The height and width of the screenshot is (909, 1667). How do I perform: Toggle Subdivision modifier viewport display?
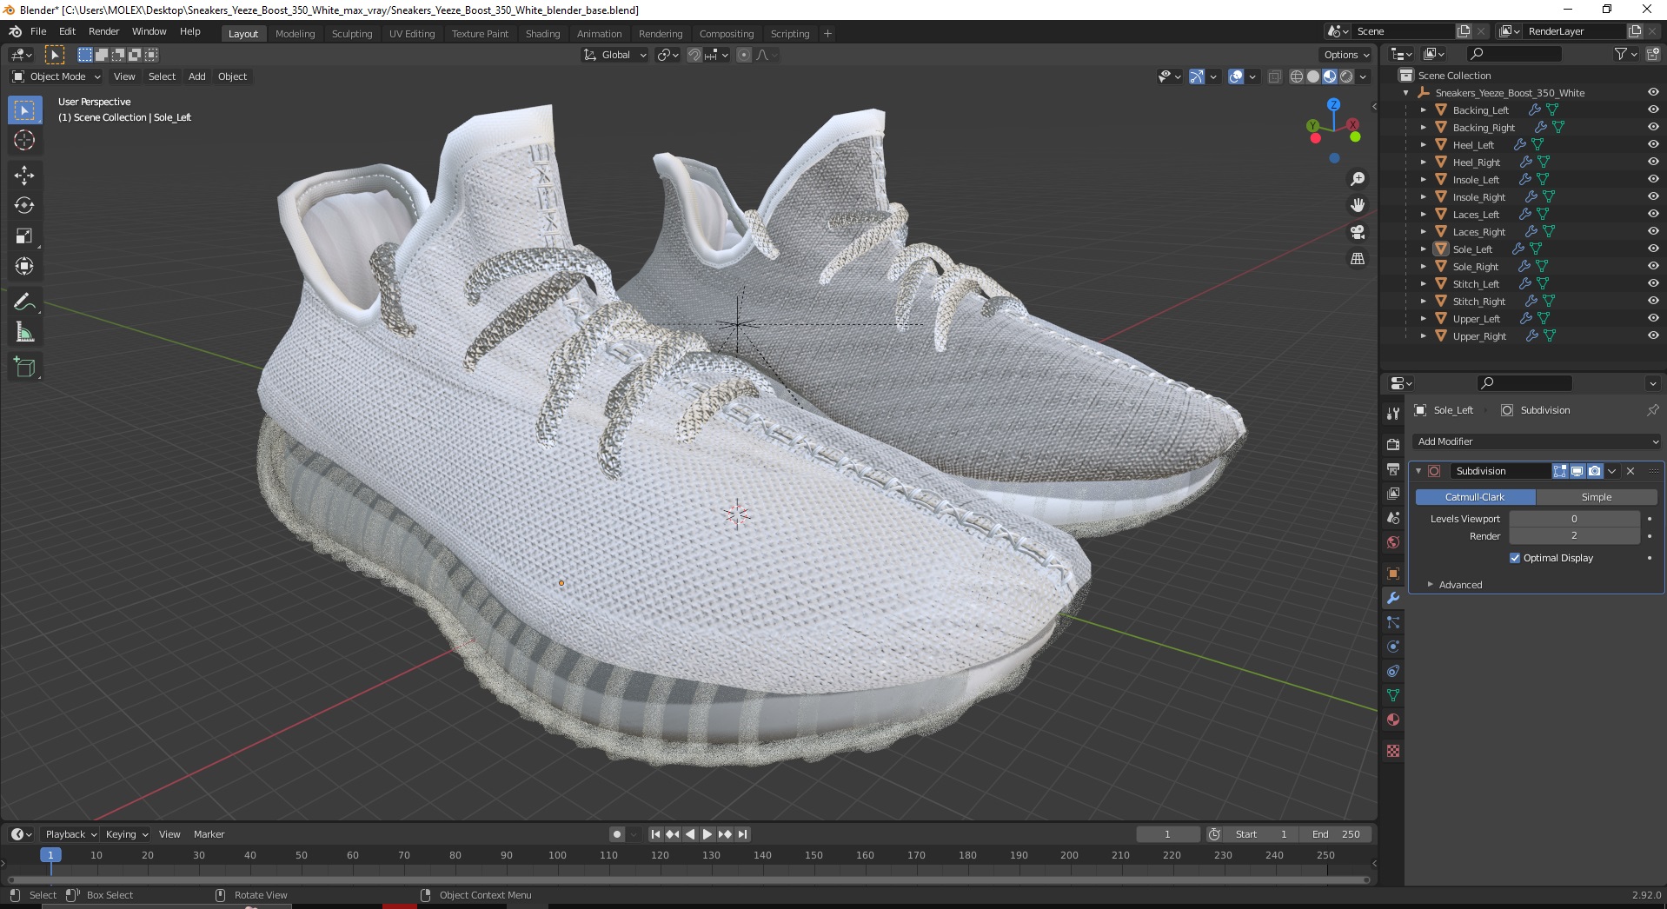pyautogui.click(x=1577, y=471)
